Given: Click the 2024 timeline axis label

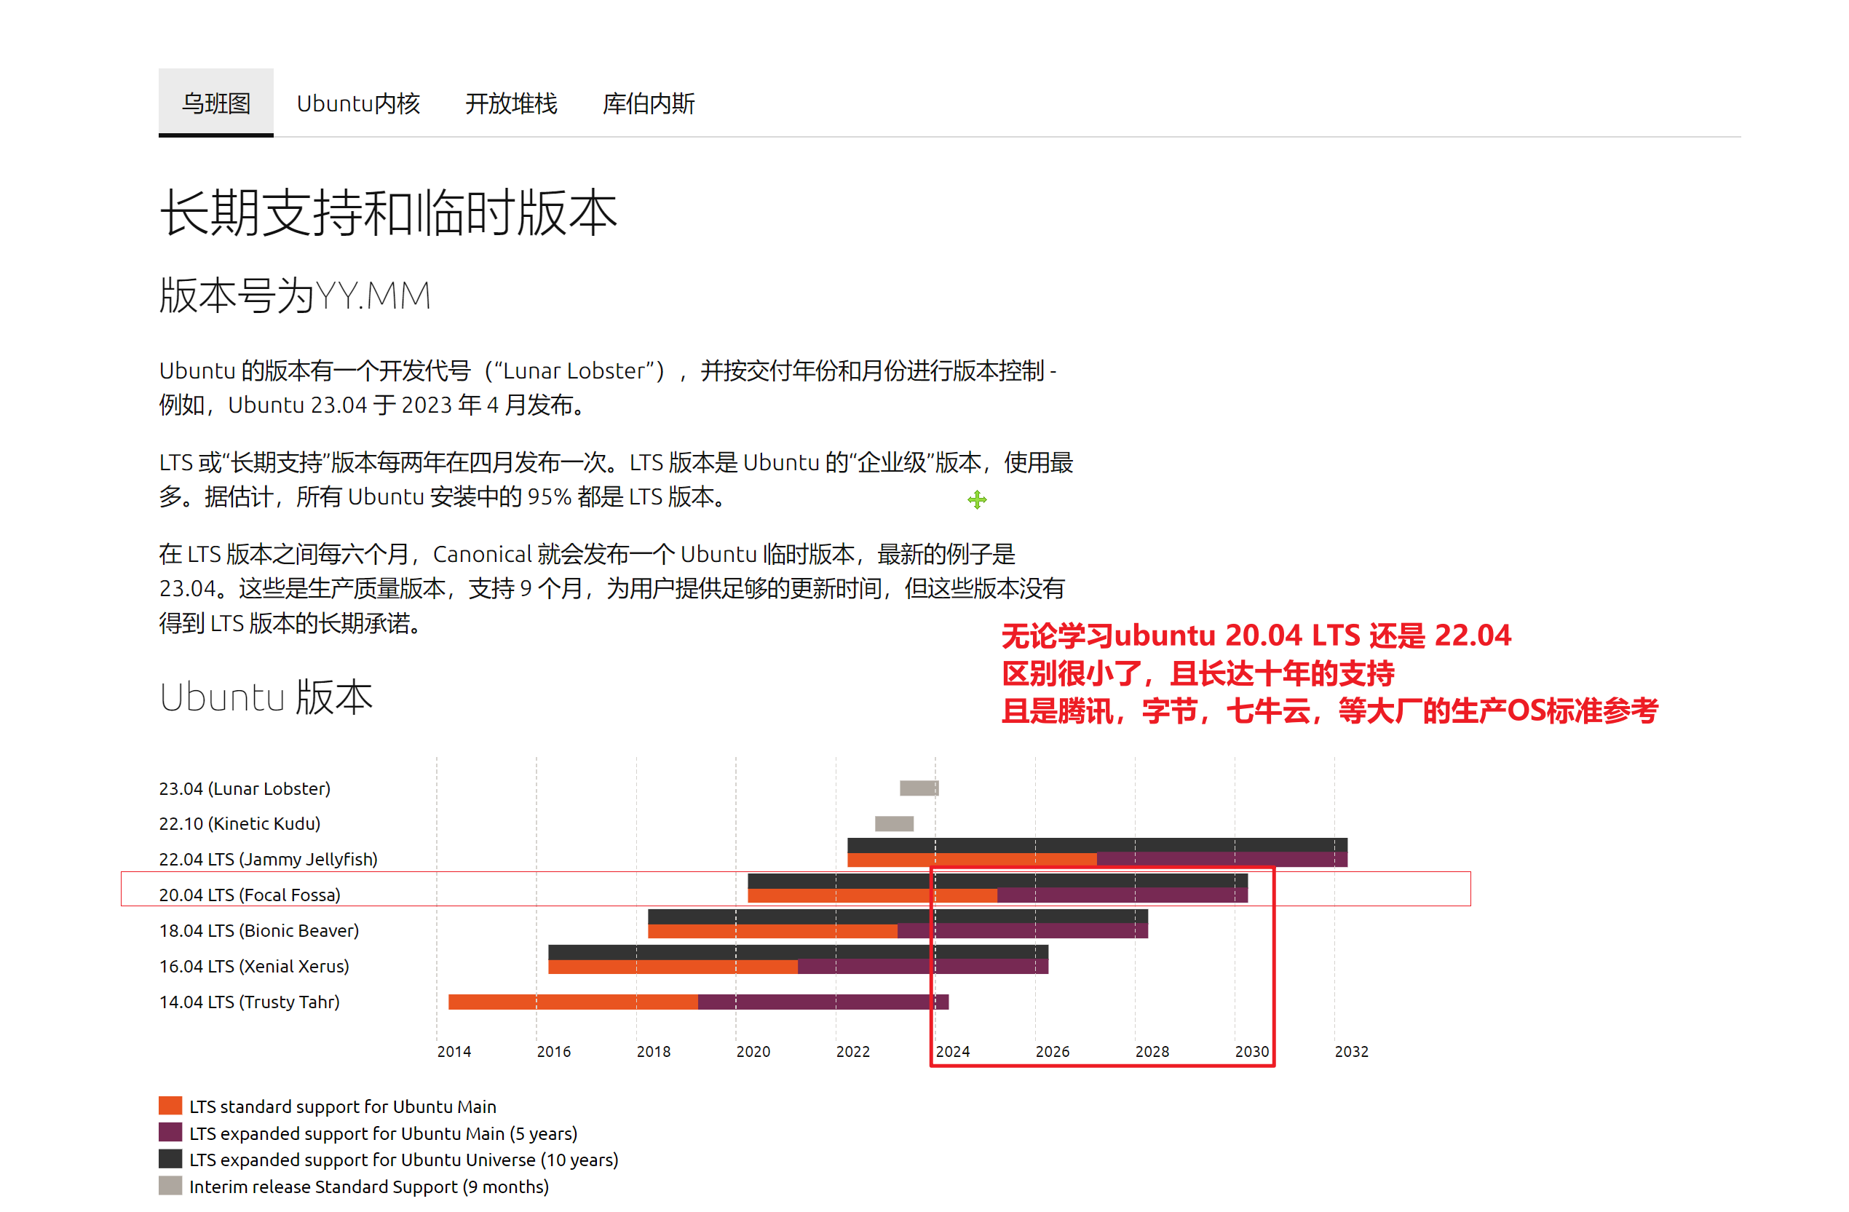Looking at the screenshot, I should point(952,1051).
